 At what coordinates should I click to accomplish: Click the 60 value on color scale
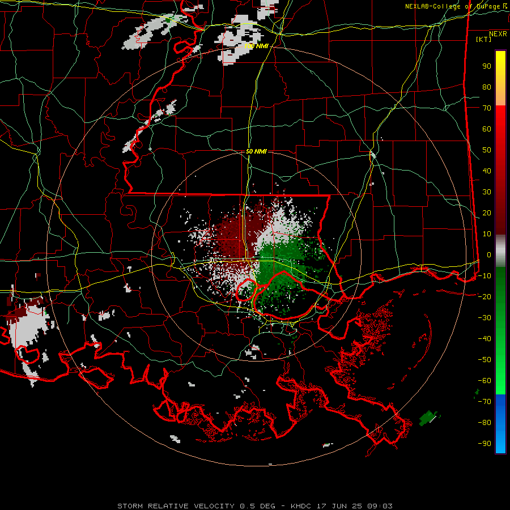coord(487,129)
